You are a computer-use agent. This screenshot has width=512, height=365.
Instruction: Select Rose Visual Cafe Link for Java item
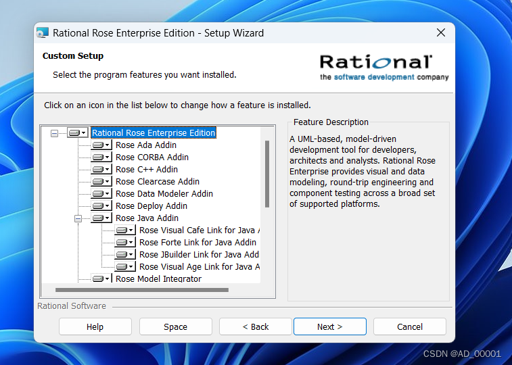pos(200,230)
